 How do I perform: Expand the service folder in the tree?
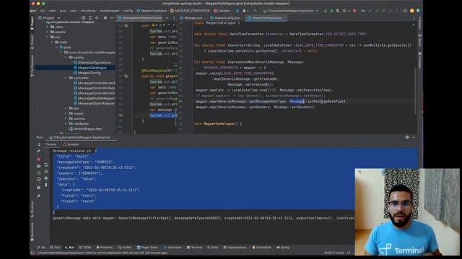tap(66, 119)
